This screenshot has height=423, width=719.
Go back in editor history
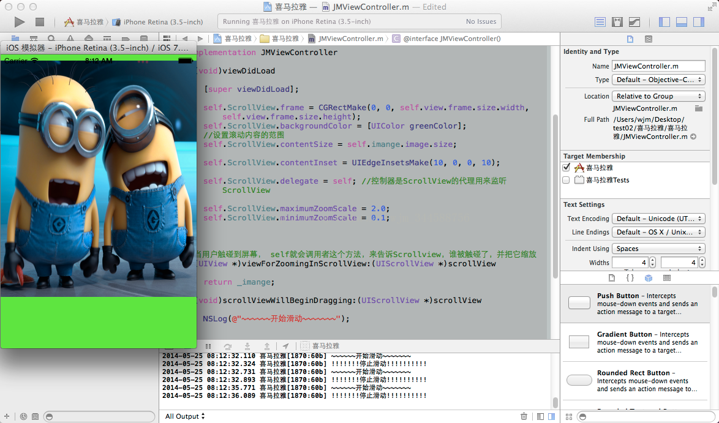(185, 39)
